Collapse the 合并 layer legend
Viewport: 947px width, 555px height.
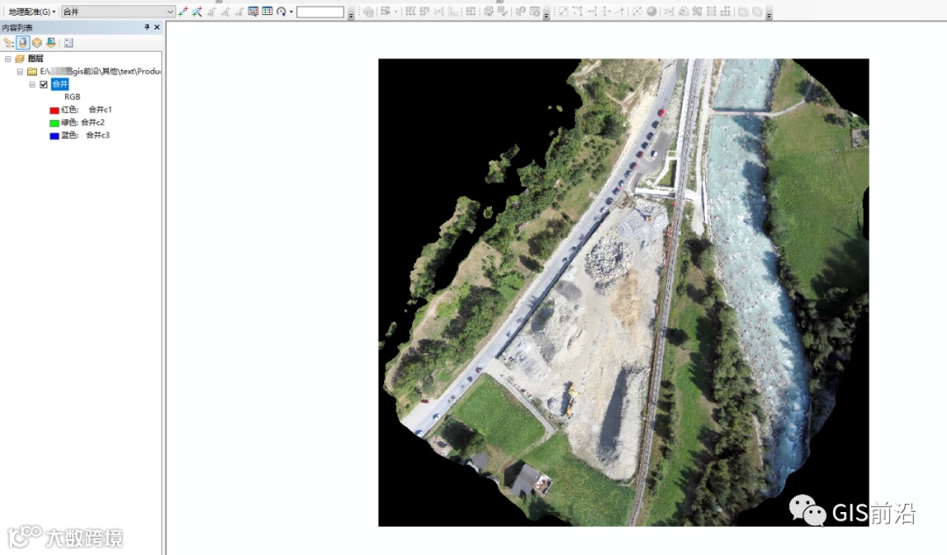(x=32, y=84)
